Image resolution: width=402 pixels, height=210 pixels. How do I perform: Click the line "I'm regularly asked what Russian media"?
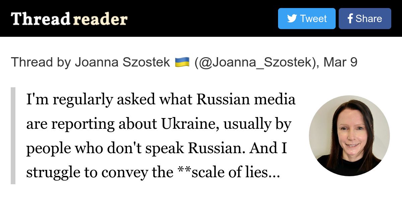161,99
